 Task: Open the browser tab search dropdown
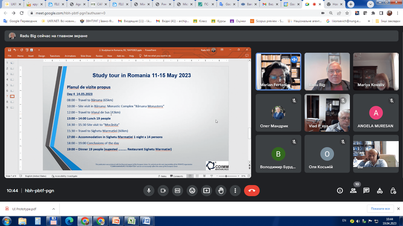point(370,4)
